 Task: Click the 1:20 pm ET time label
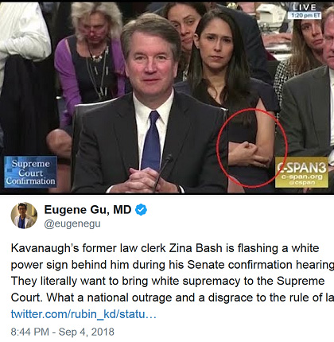pyautogui.click(x=305, y=15)
